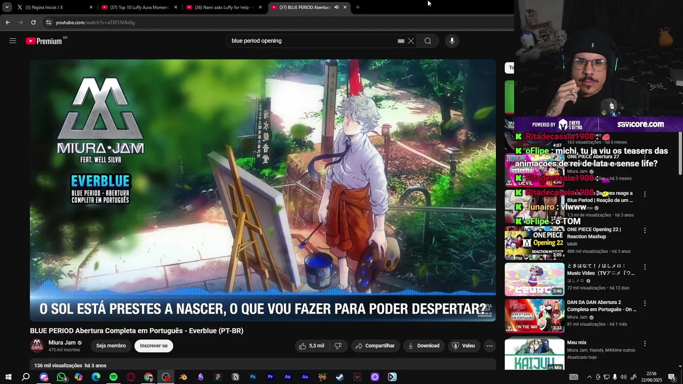
Task: Open the Meu mix KAIJUU playlist thumbnail
Action: coord(534,354)
